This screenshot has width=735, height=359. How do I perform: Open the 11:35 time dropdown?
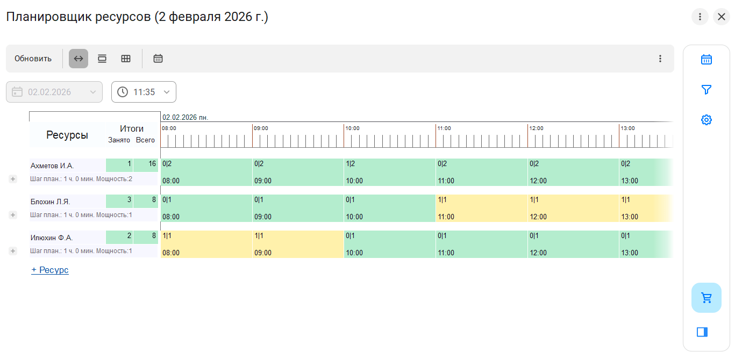144,92
